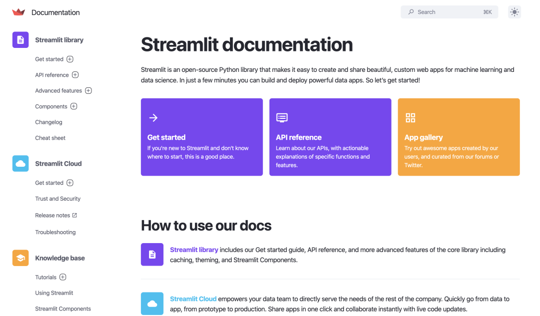Click the Documentation header title

coord(55,12)
